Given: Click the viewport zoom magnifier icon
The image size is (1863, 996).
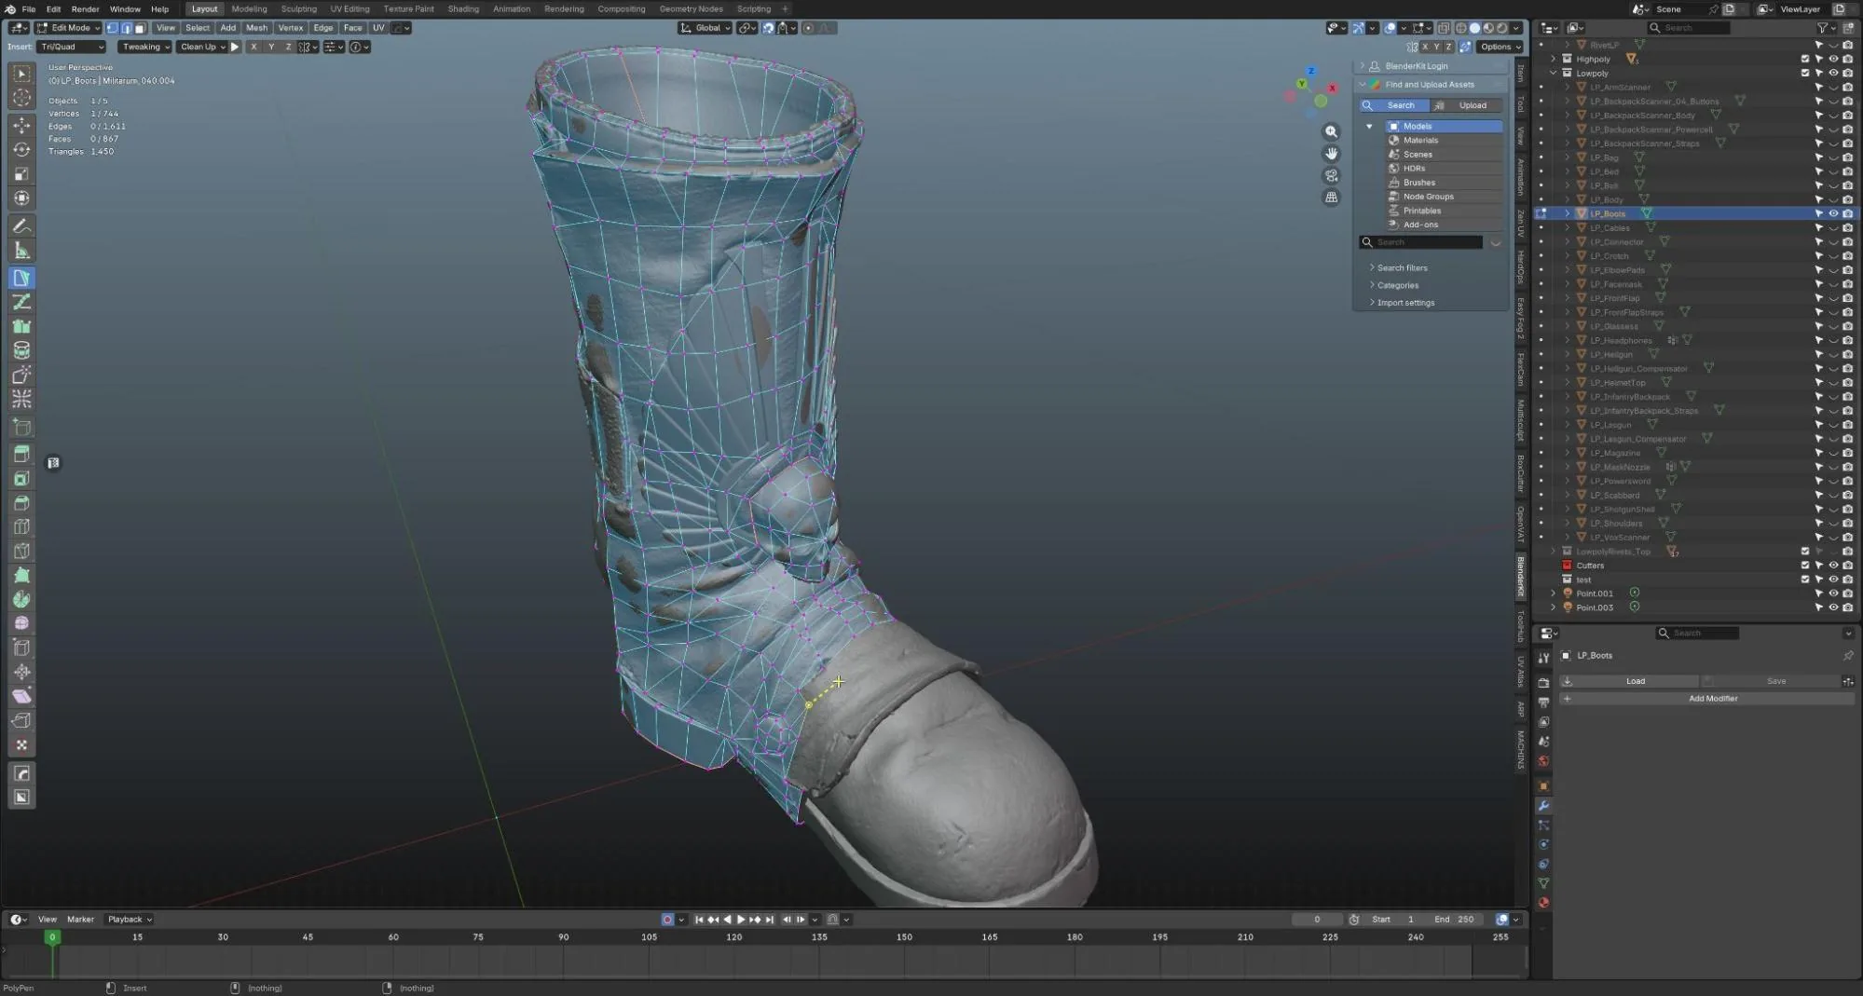Looking at the screenshot, I should 1331,131.
